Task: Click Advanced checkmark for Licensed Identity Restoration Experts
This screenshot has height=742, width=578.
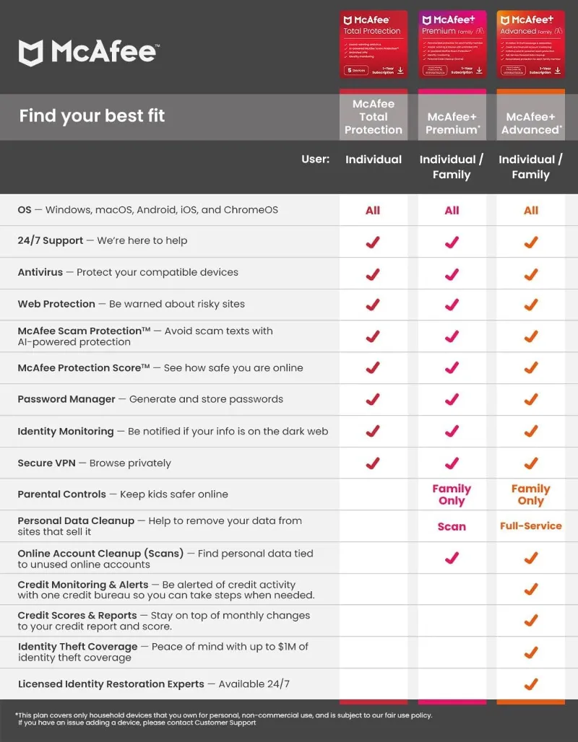Action: point(531,684)
